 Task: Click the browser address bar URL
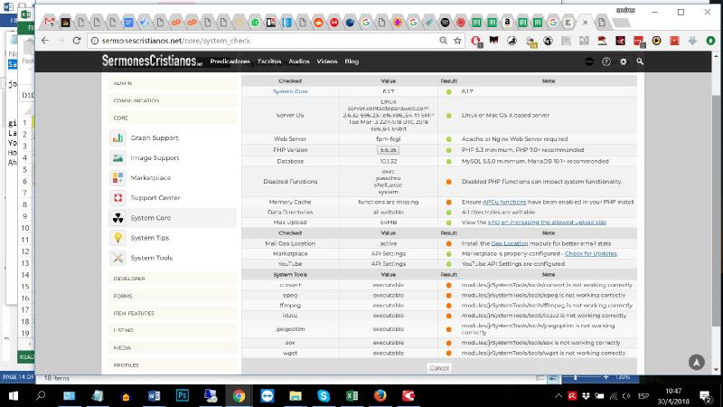pos(271,41)
